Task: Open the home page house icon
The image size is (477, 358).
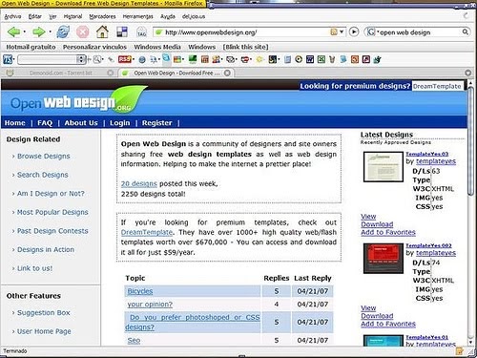Action: pyautogui.click(x=102, y=32)
